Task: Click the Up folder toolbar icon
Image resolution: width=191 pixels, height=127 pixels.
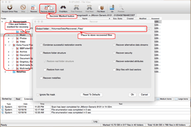Action: [112, 7]
